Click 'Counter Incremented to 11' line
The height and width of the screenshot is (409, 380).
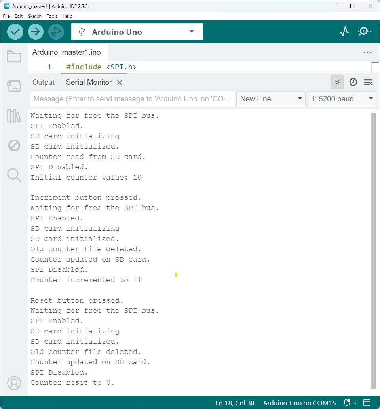85,280
